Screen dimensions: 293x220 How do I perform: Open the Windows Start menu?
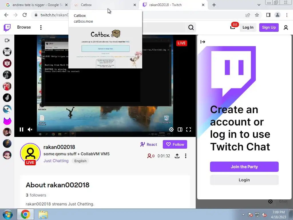7,214
